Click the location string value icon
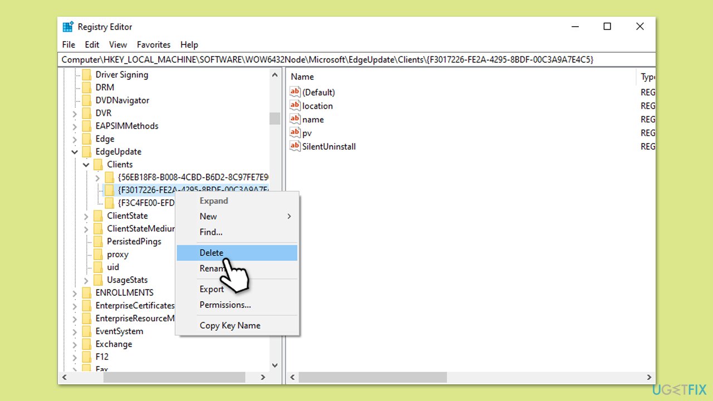Viewport: 713px width, 401px height. pyautogui.click(x=295, y=105)
